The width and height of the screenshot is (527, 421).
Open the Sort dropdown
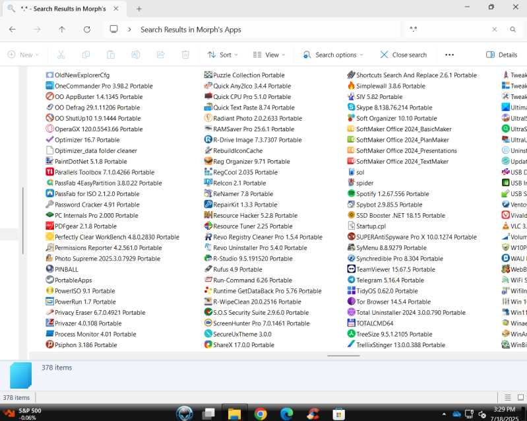coord(222,55)
